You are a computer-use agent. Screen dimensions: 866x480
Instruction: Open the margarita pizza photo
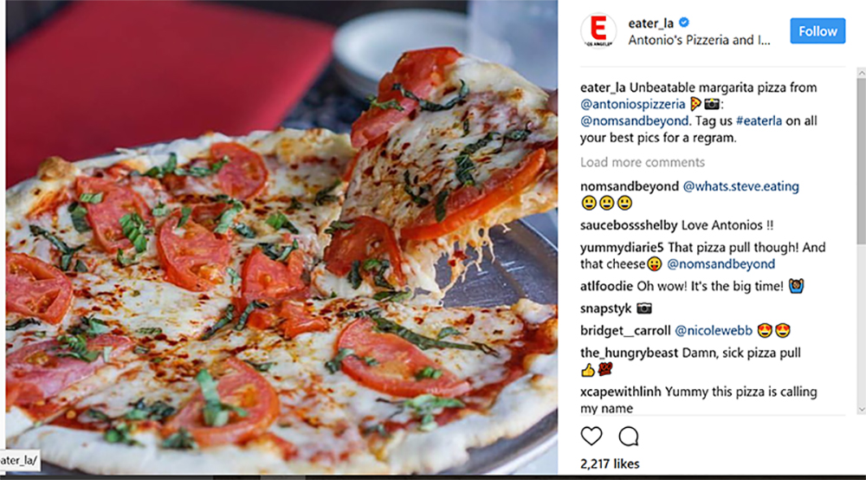281,237
